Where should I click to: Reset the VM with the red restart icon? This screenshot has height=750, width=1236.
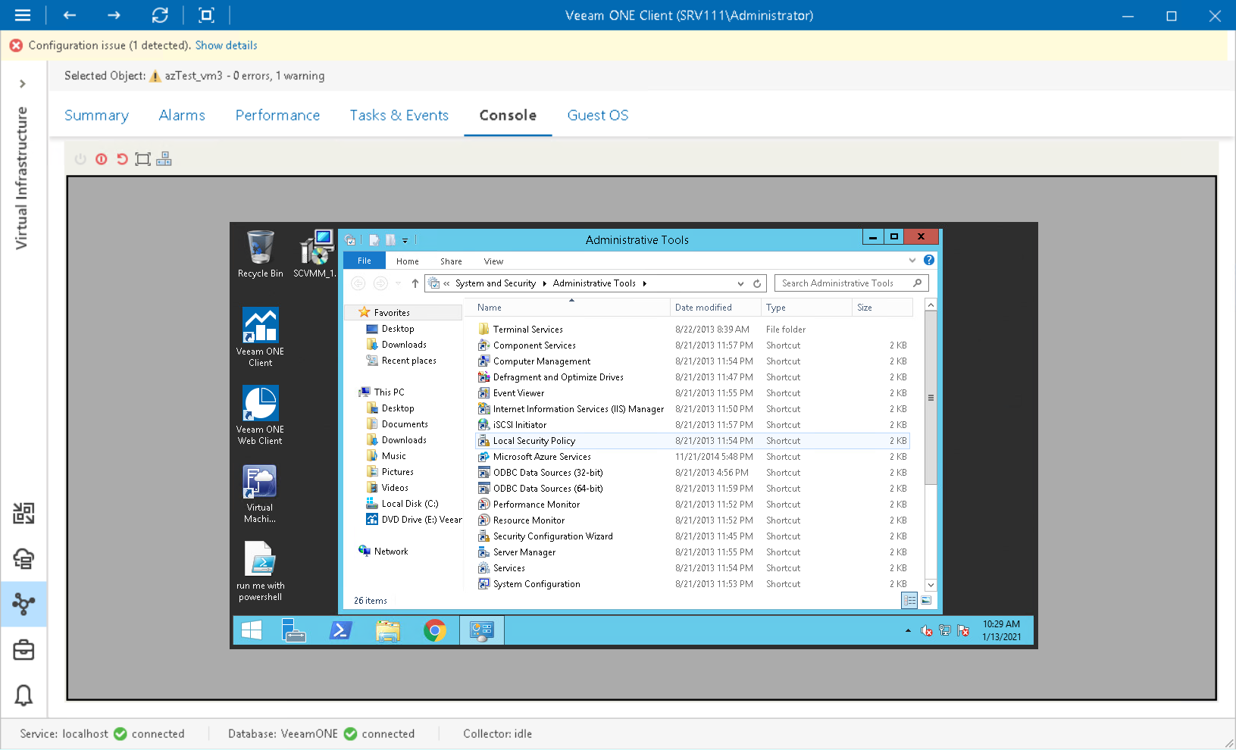point(122,159)
